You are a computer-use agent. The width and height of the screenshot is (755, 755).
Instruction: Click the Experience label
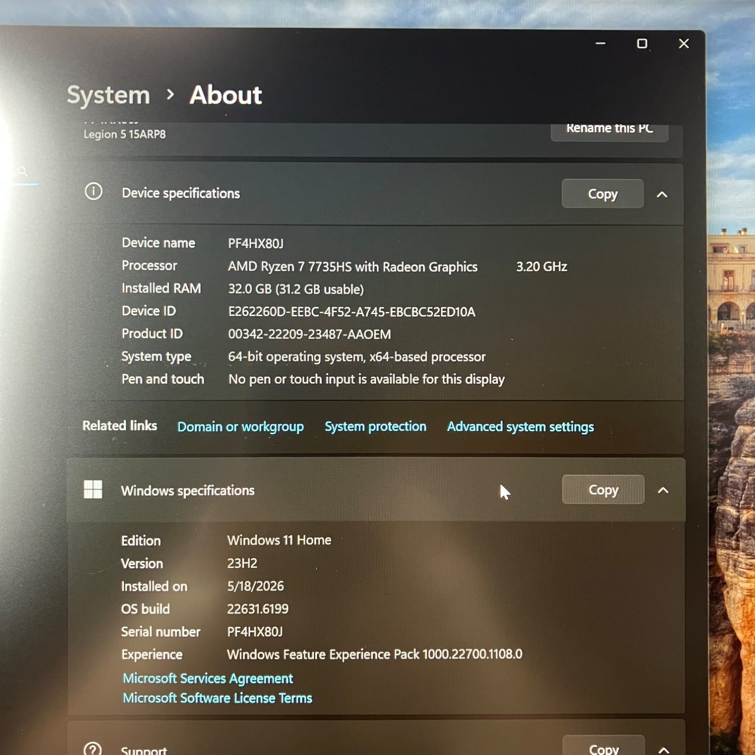tap(152, 655)
